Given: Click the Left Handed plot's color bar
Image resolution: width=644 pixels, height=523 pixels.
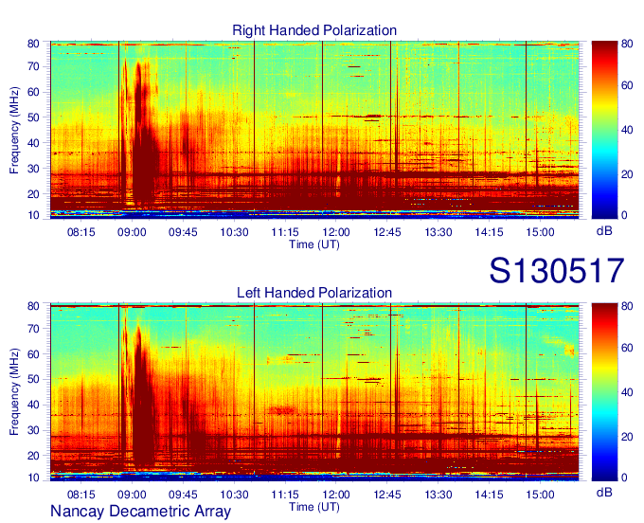Looking at the screenshot, I should click(x=604, y=392).
